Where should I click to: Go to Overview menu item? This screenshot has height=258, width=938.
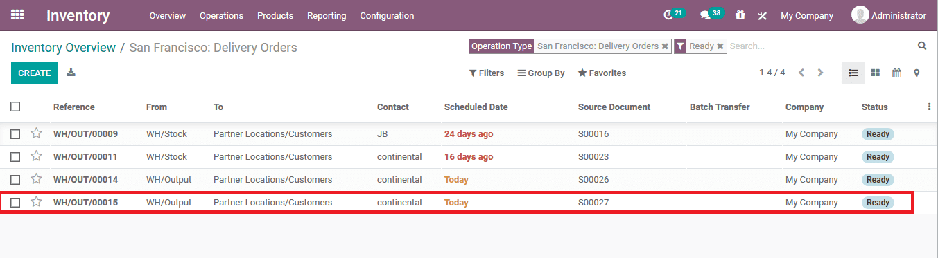pyautogui.click(x=167, y=15)
